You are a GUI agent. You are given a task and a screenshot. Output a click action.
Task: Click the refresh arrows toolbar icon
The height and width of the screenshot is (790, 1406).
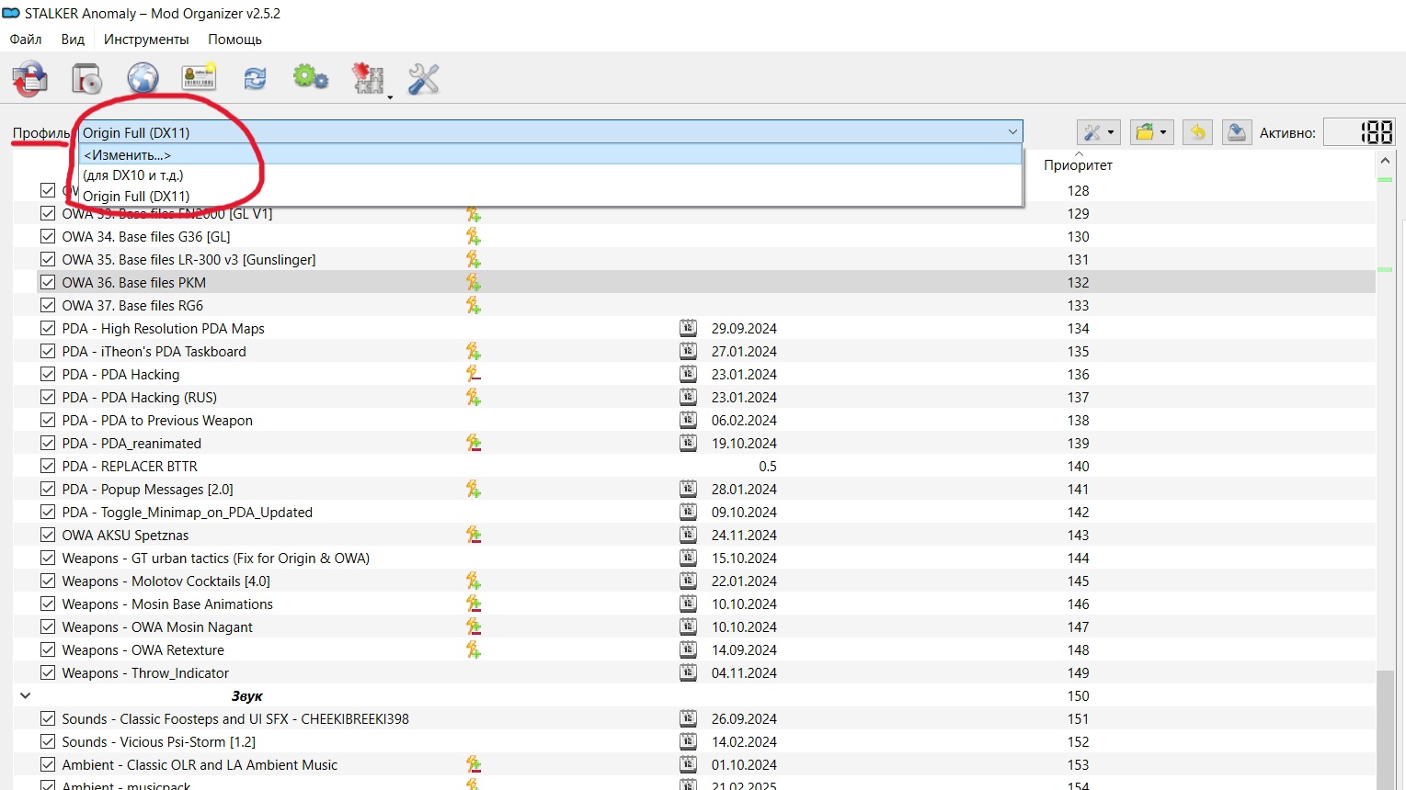pyautogui.click(x=255, y=79)
